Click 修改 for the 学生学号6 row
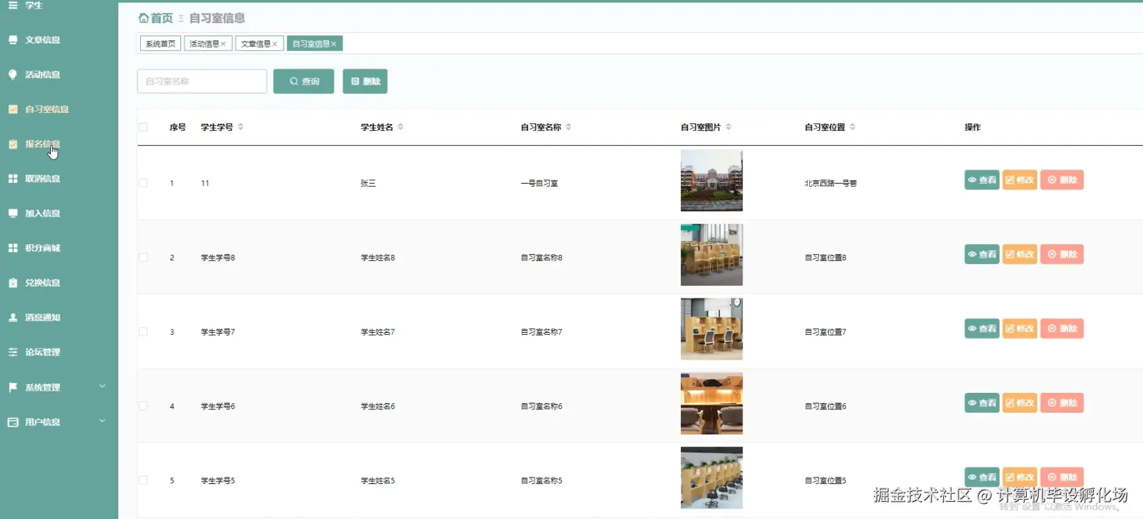This screenshot has height=519, width=1143. coord(1019,403)
